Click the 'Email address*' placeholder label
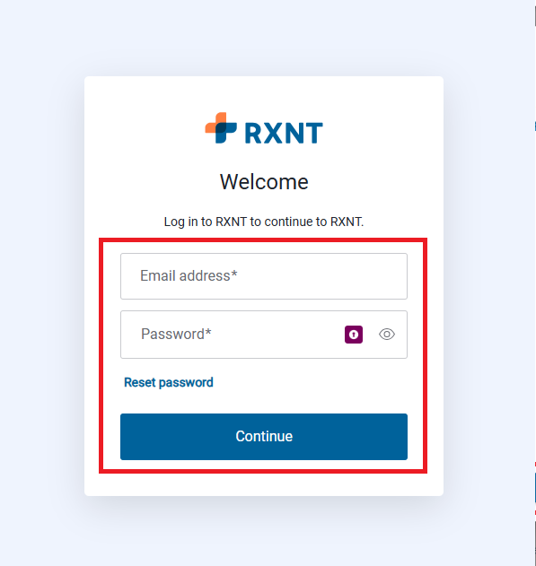 [x=189, y=275]
